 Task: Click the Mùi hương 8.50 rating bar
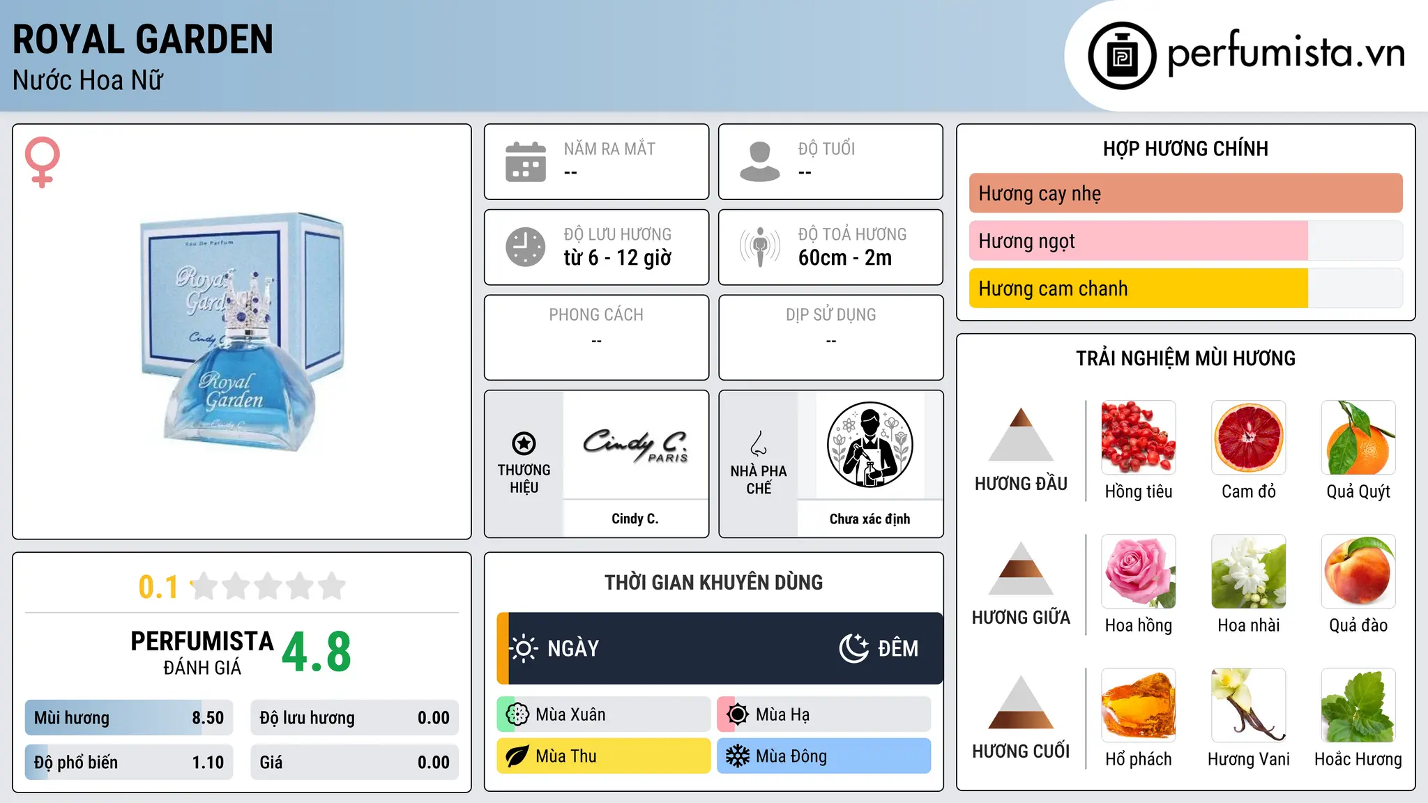point(129,718)
